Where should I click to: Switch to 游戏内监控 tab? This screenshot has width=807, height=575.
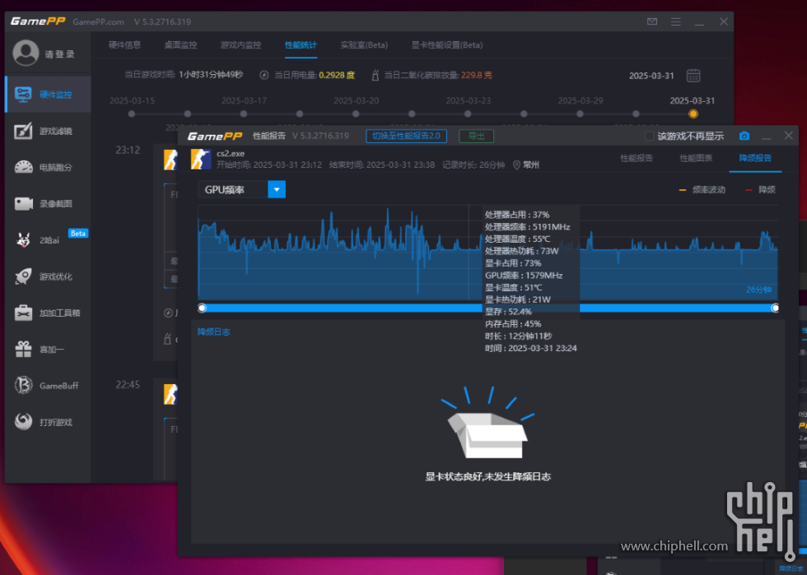coord(240,44)
